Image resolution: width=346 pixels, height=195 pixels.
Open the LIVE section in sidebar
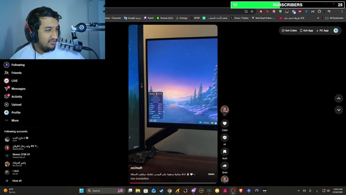pos(11,81)
